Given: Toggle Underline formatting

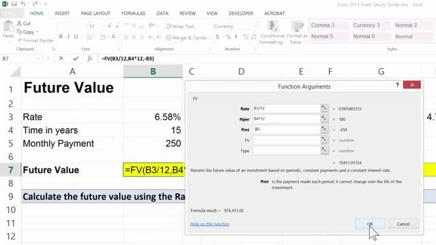Looking at the screenshot, I should click(x=76, y=37).
